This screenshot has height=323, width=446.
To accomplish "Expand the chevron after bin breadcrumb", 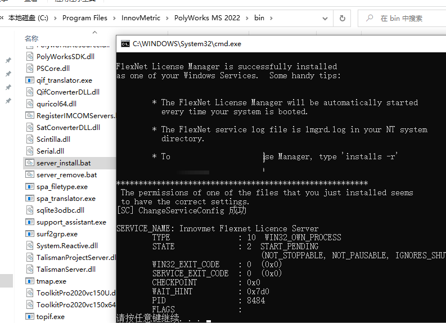I will 271,18.
